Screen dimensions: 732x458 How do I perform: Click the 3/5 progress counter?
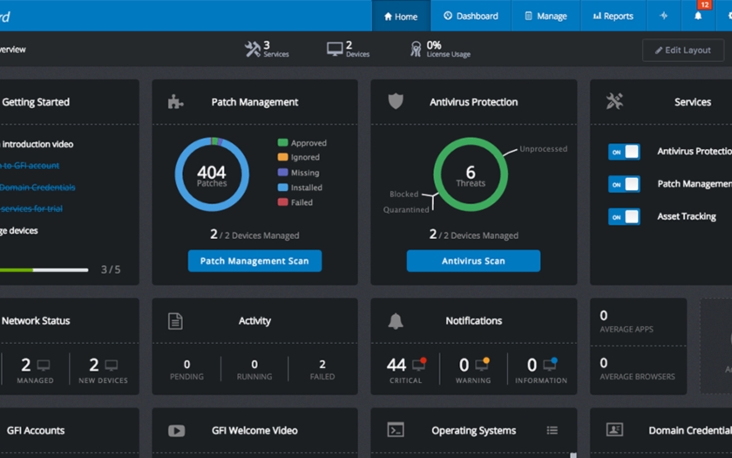pyautogui.click(x=111, y=270)
